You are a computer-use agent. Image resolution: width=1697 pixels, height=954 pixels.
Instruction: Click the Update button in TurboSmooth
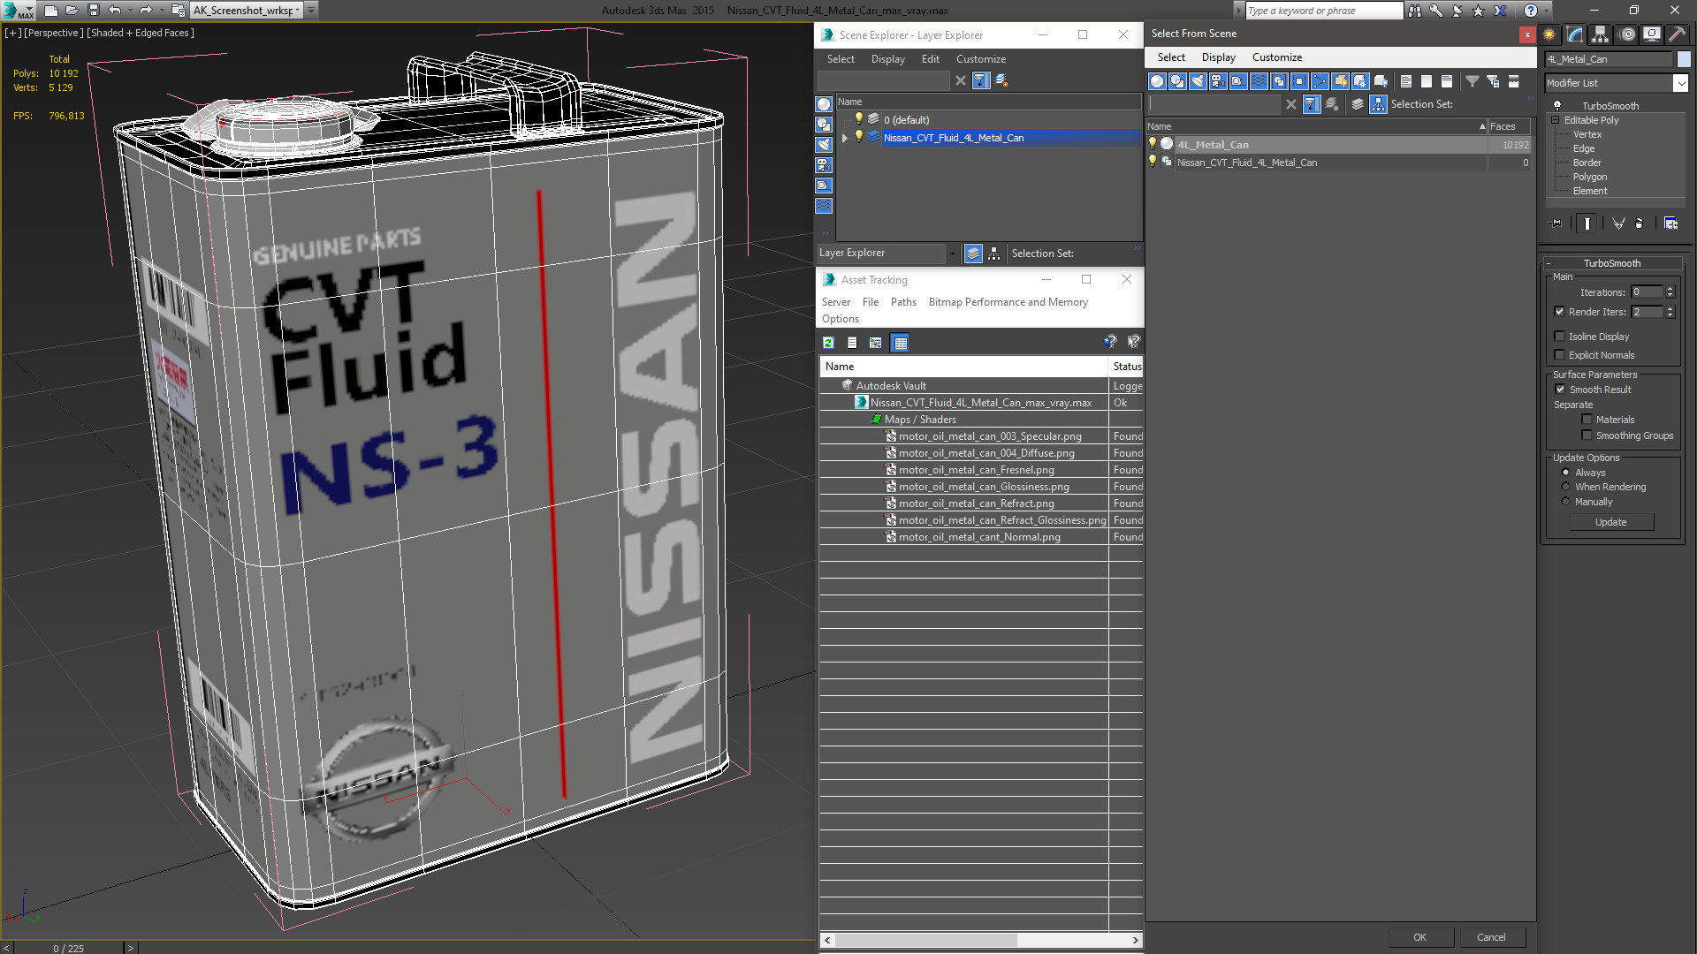tap(1610, 522)
